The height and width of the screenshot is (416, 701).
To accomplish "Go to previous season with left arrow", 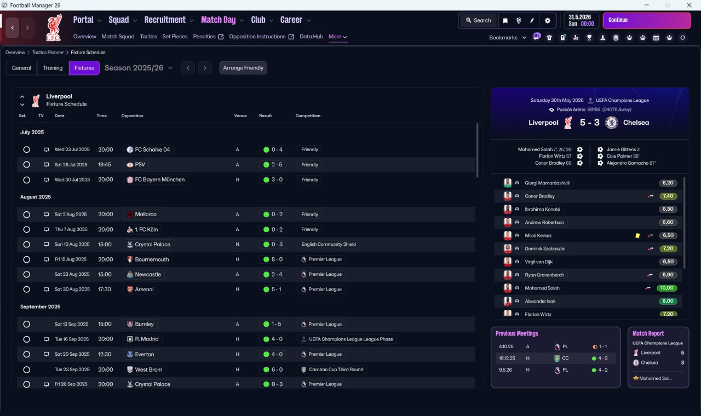I will [x=188, y=68].
